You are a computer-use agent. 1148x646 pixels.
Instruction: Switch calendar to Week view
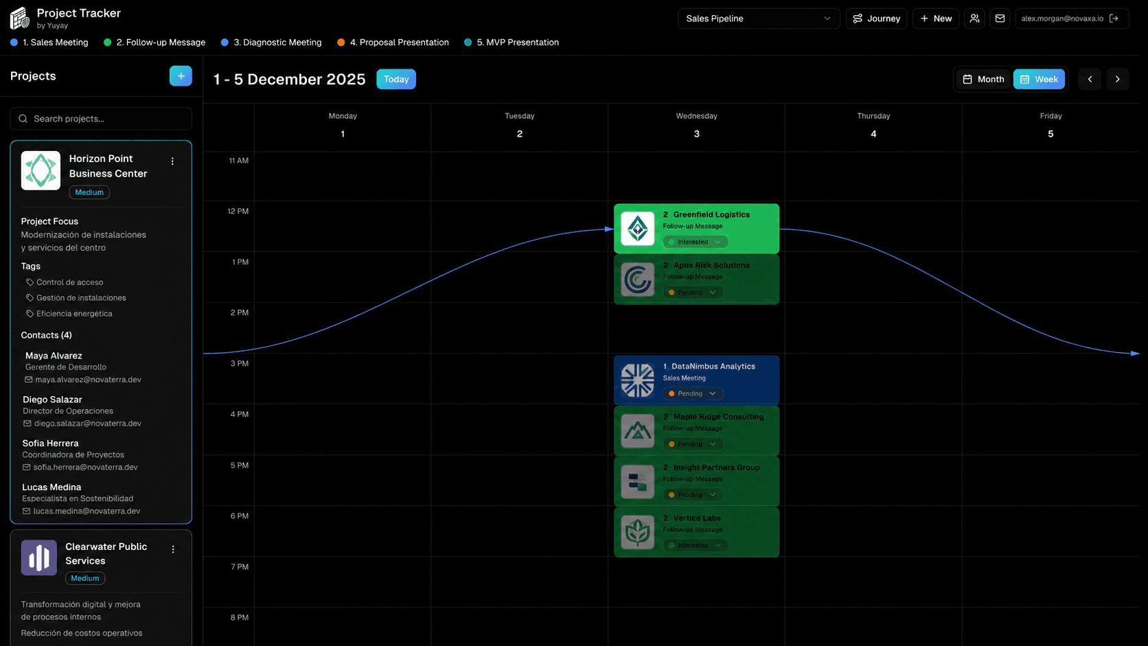1039,79
